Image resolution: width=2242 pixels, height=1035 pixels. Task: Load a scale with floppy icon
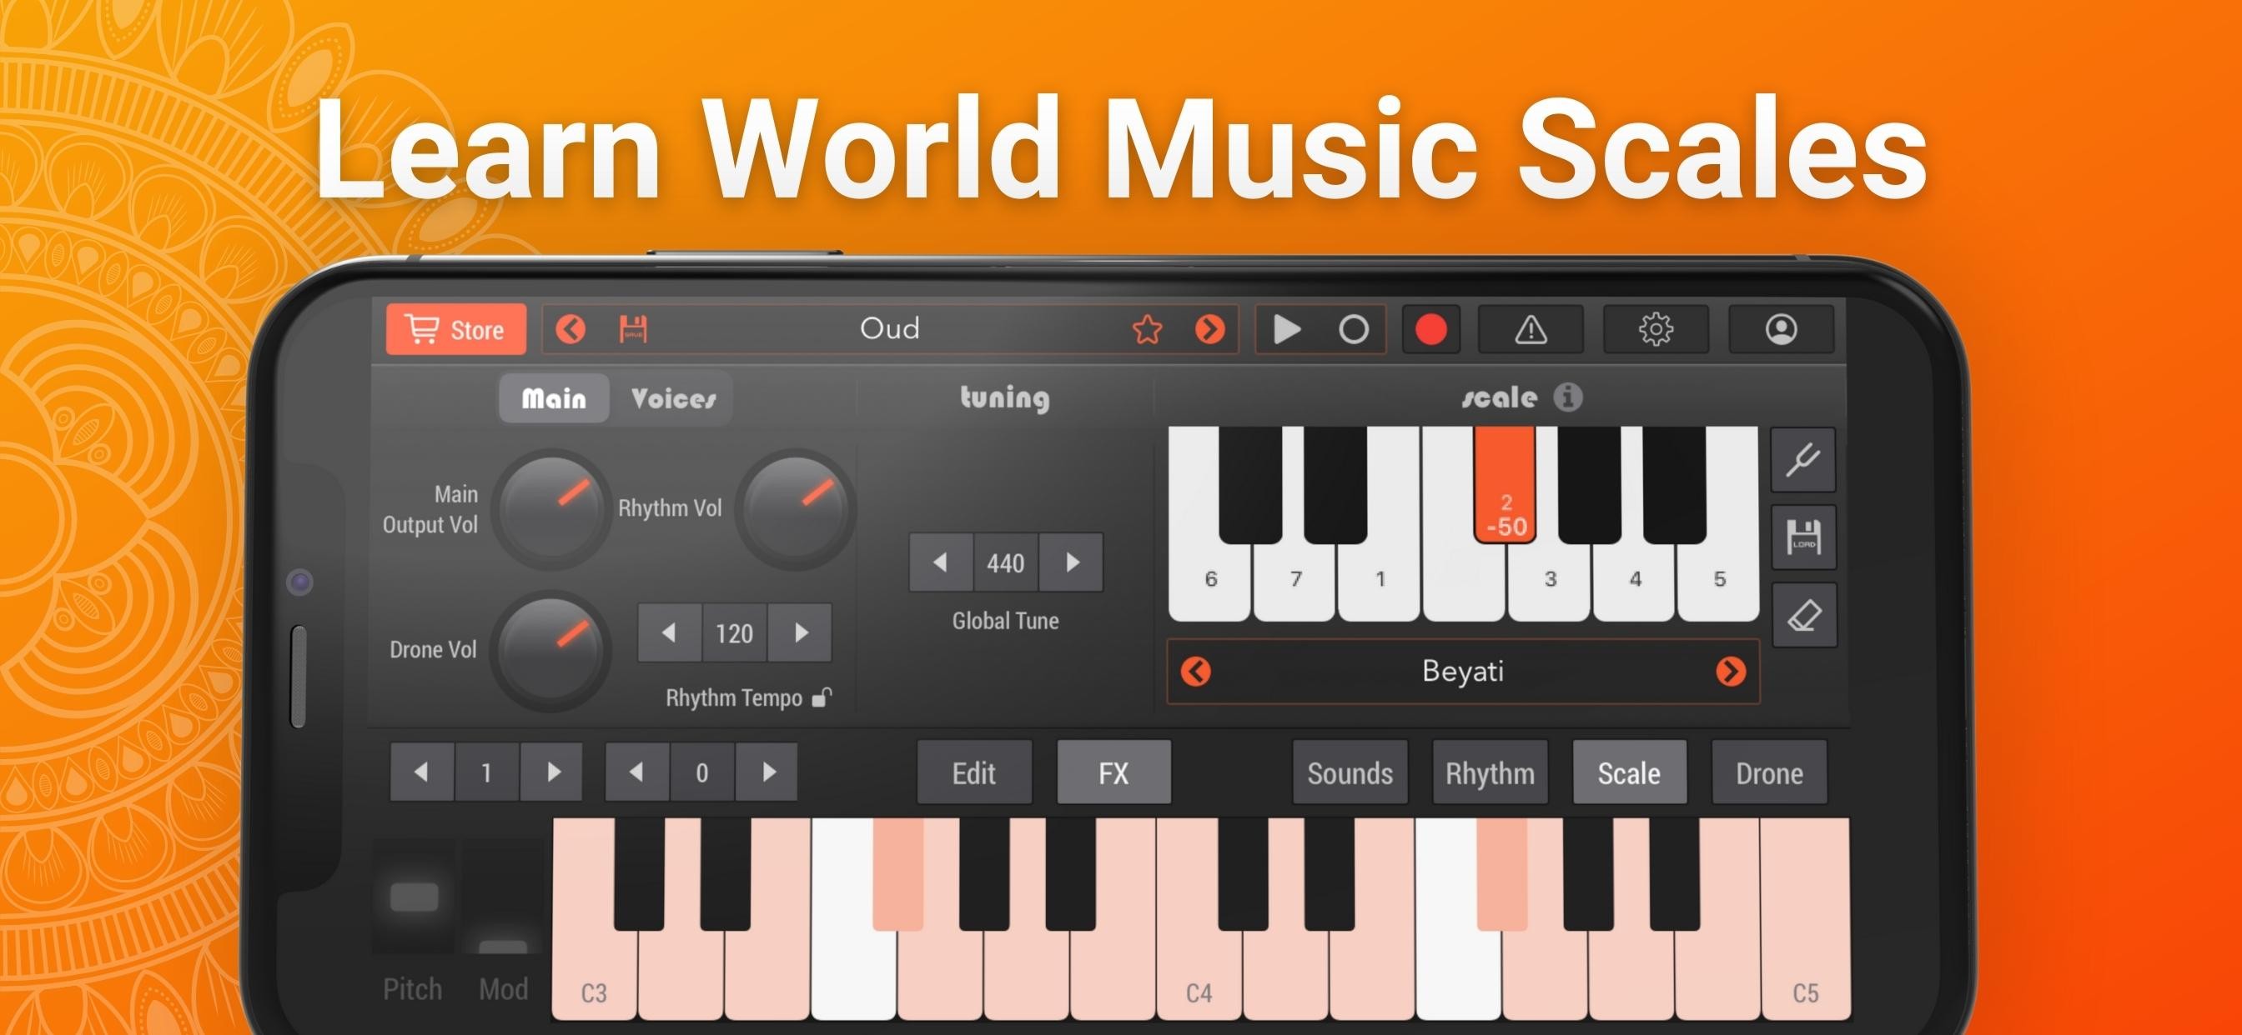1803,537
